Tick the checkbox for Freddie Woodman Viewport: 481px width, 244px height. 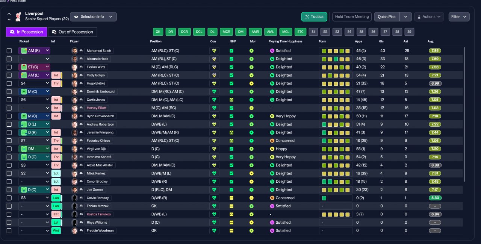pyautogui.click(x=9, y=231)
